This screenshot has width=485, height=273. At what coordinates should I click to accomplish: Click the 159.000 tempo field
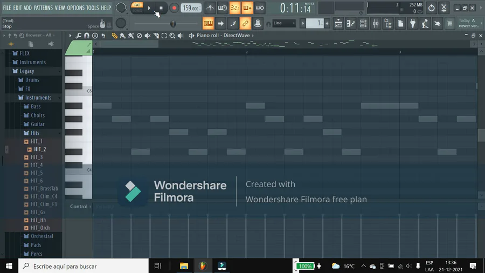point(191,8)
